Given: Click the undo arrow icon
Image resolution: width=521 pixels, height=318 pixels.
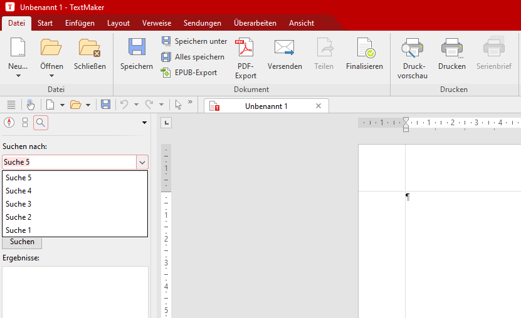Looking at the screenshot, I should (x=124, y=105).
